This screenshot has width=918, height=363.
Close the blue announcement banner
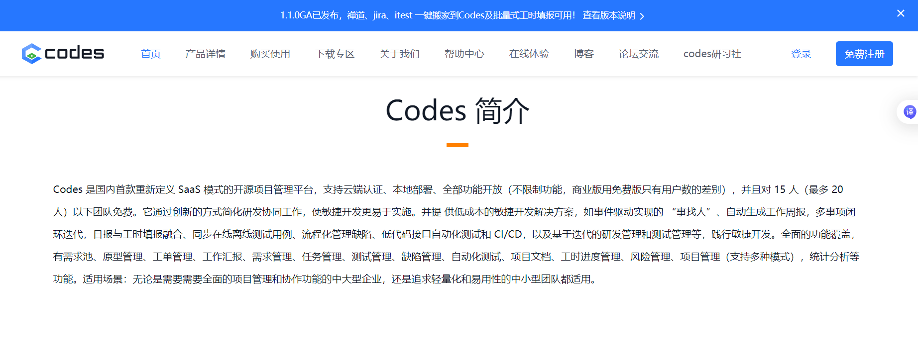coord(901,13)
